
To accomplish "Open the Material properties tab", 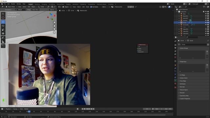I will pyautogui.click(x=175, y=84).
